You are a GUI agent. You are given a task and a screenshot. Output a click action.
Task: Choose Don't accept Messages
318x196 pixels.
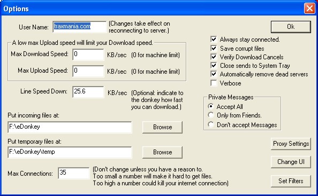point(211,124)
